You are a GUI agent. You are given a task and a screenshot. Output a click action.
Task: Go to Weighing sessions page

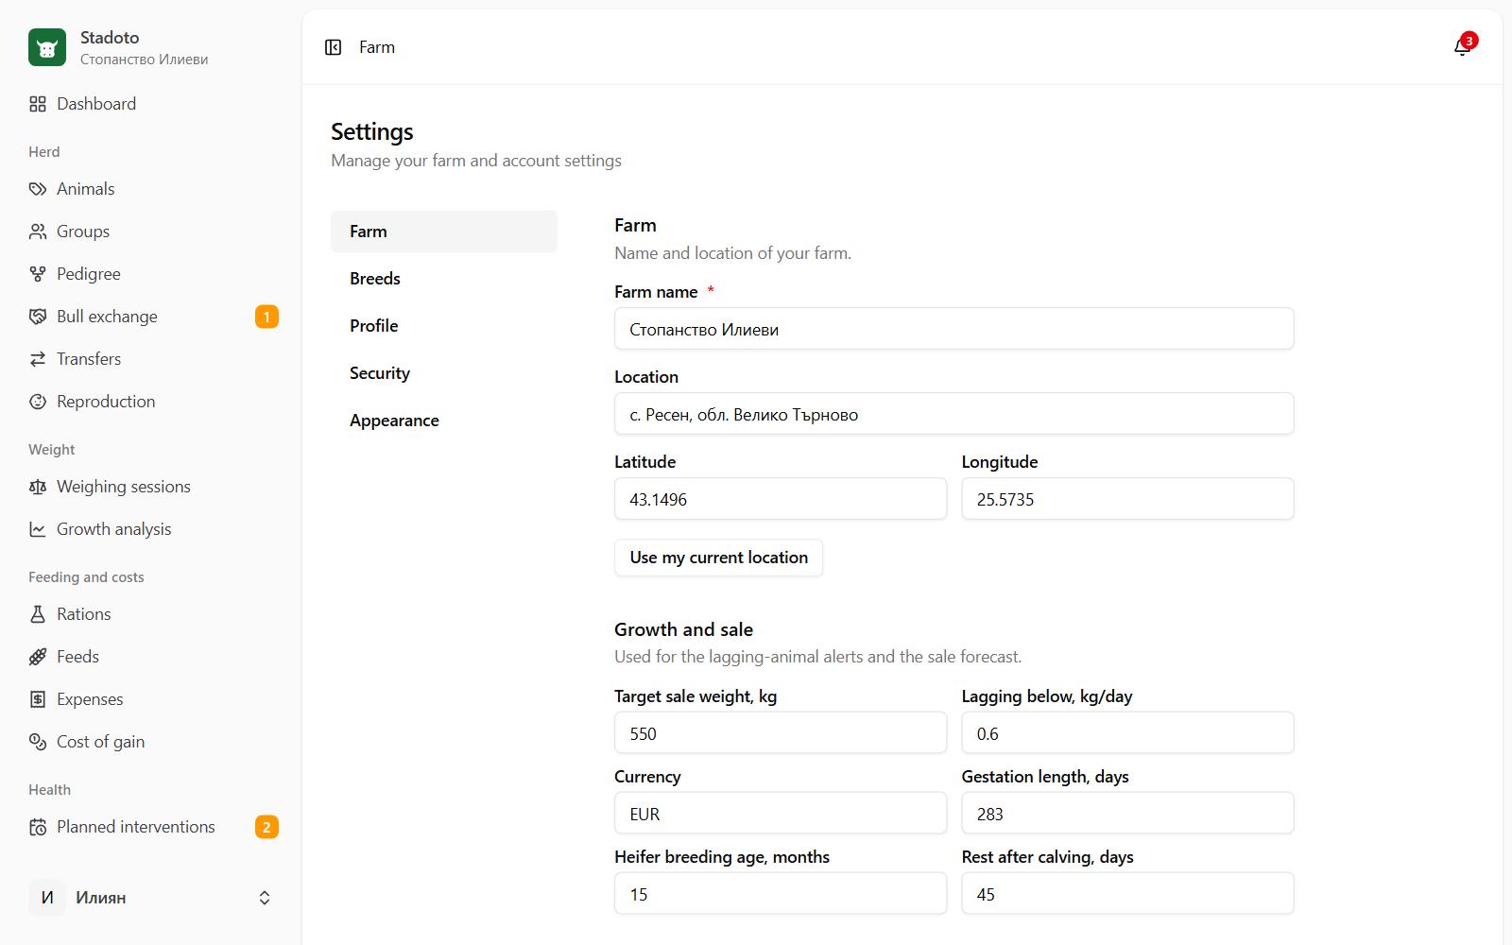click(153, 487)
